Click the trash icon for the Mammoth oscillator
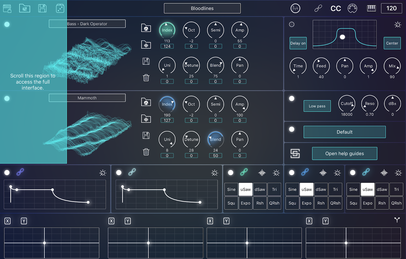The width and height of the screenshot is (406, 259). point(146,152)
